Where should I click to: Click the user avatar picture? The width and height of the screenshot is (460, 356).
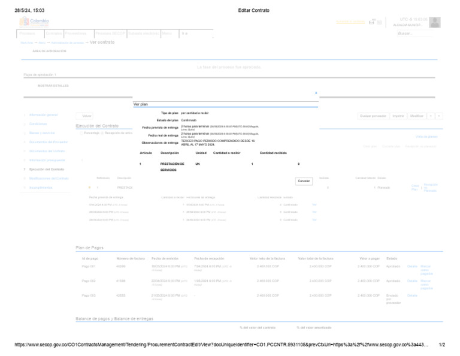point(435,22)
